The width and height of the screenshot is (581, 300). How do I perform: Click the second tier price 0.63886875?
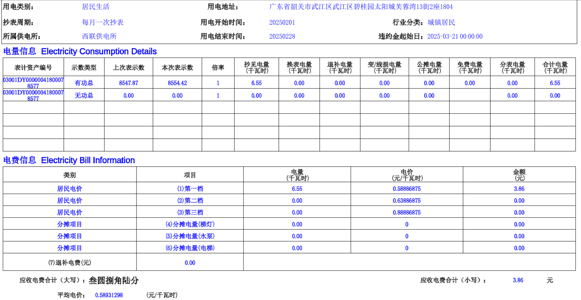coord(407,200)
